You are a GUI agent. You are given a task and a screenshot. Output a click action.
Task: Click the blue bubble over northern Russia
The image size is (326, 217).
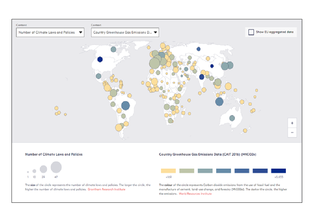point(199,49)
